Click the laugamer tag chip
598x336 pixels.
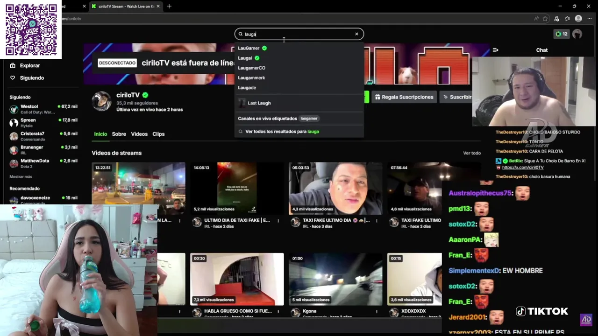pos(309,119)
